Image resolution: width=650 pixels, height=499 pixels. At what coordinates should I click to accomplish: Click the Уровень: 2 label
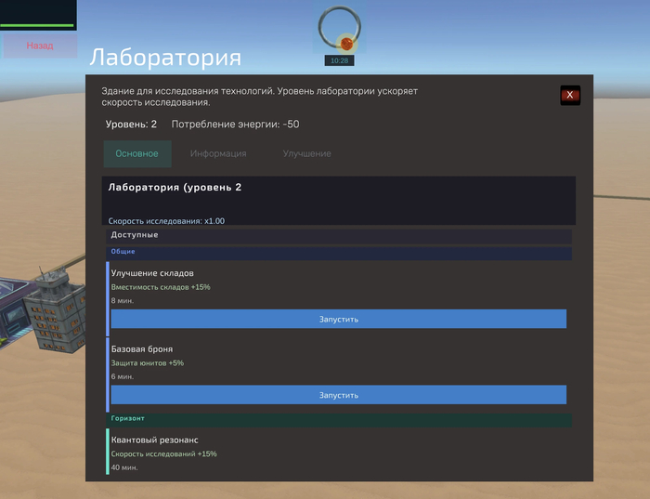(131, 124)
